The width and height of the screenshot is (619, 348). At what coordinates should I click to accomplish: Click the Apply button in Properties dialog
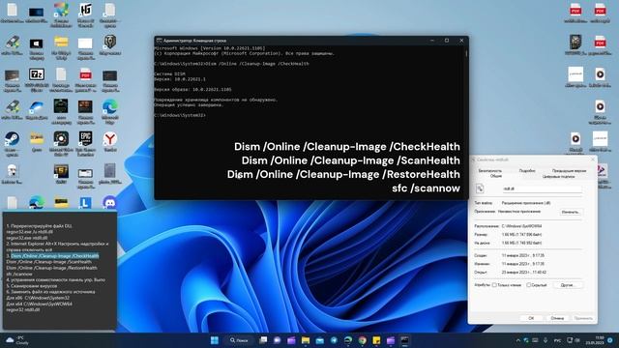[x=583, y=318]
